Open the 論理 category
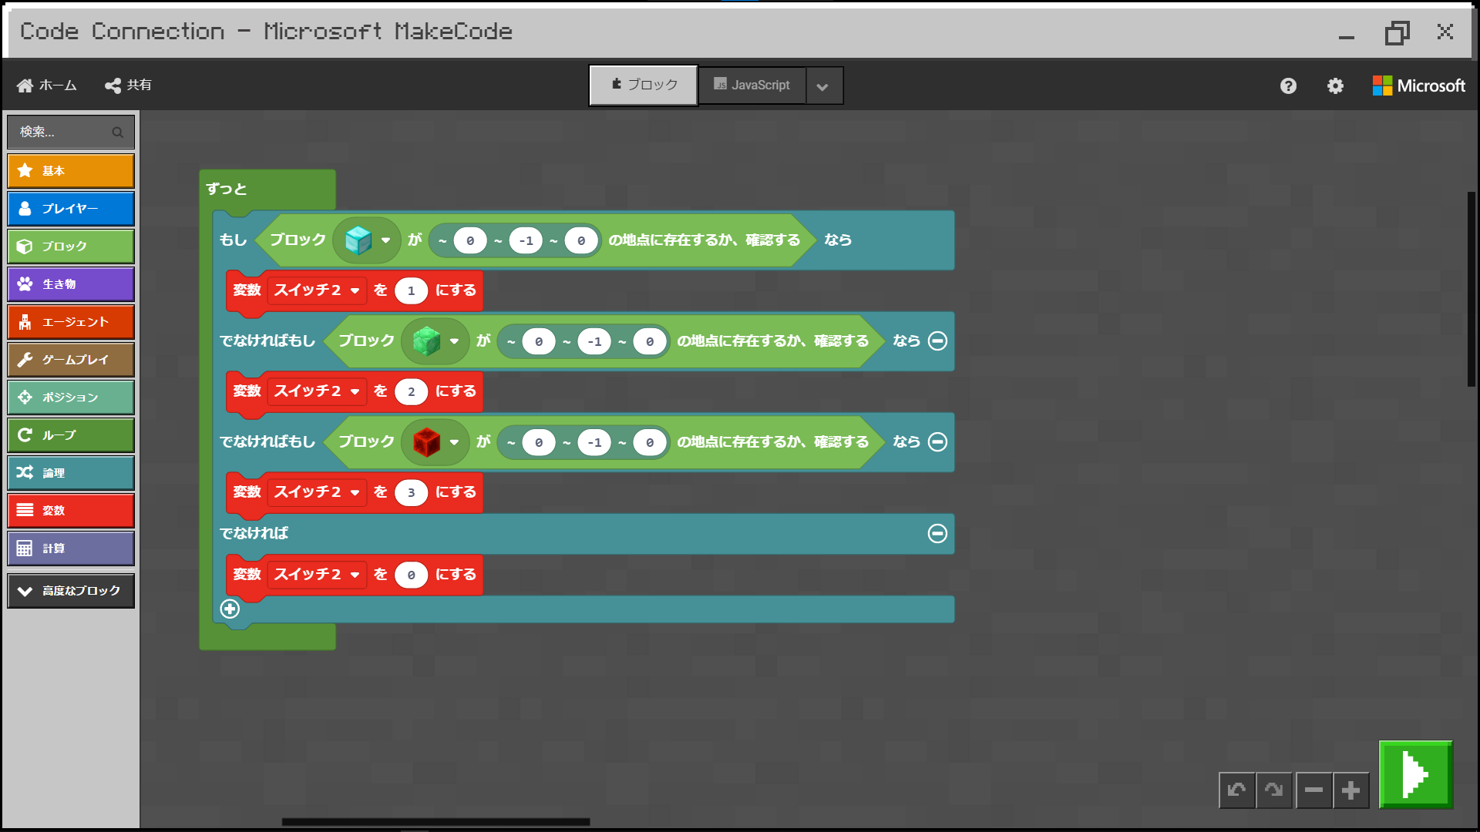The width and height of the screenshot is (1480, 832). point(71,472)
